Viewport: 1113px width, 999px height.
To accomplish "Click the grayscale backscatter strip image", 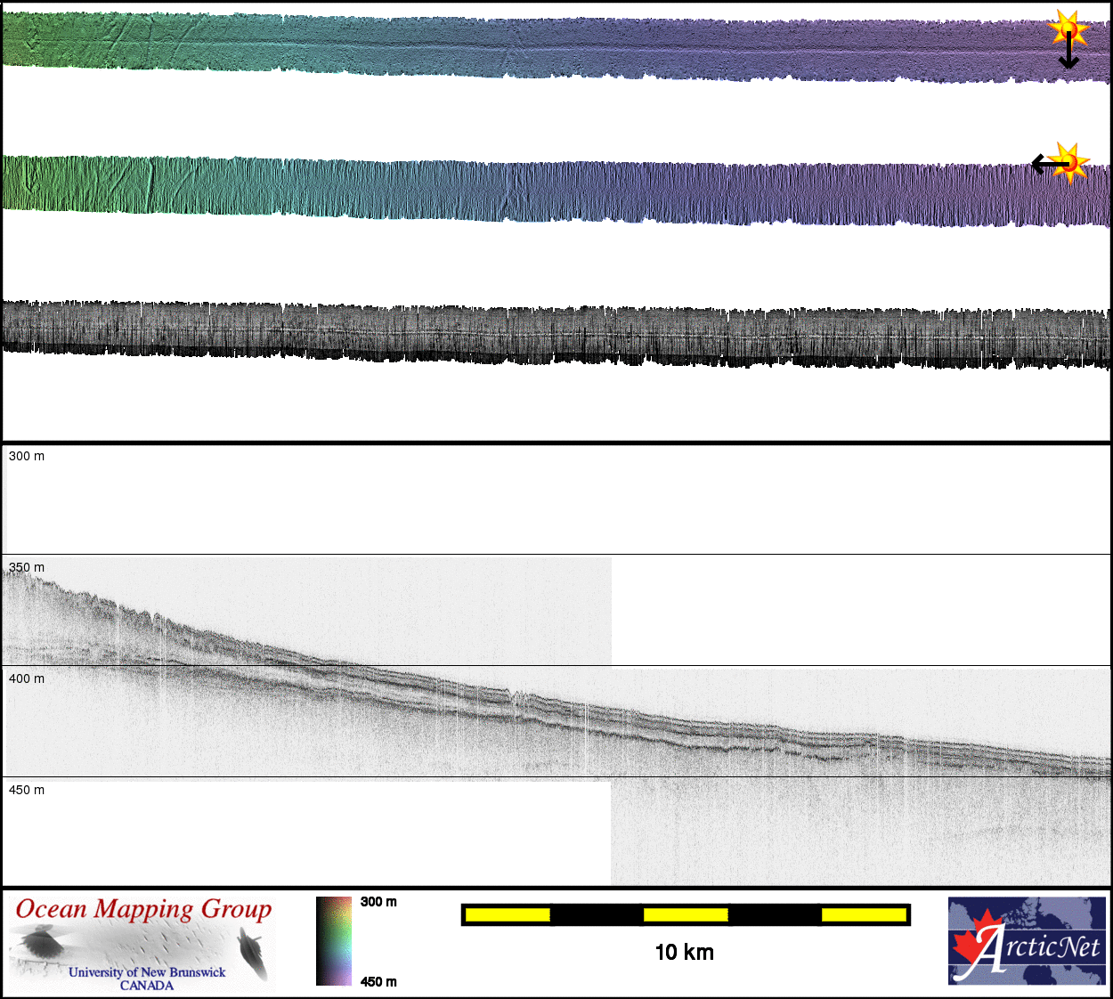I will pyautogui.click(x=556, y=334).
